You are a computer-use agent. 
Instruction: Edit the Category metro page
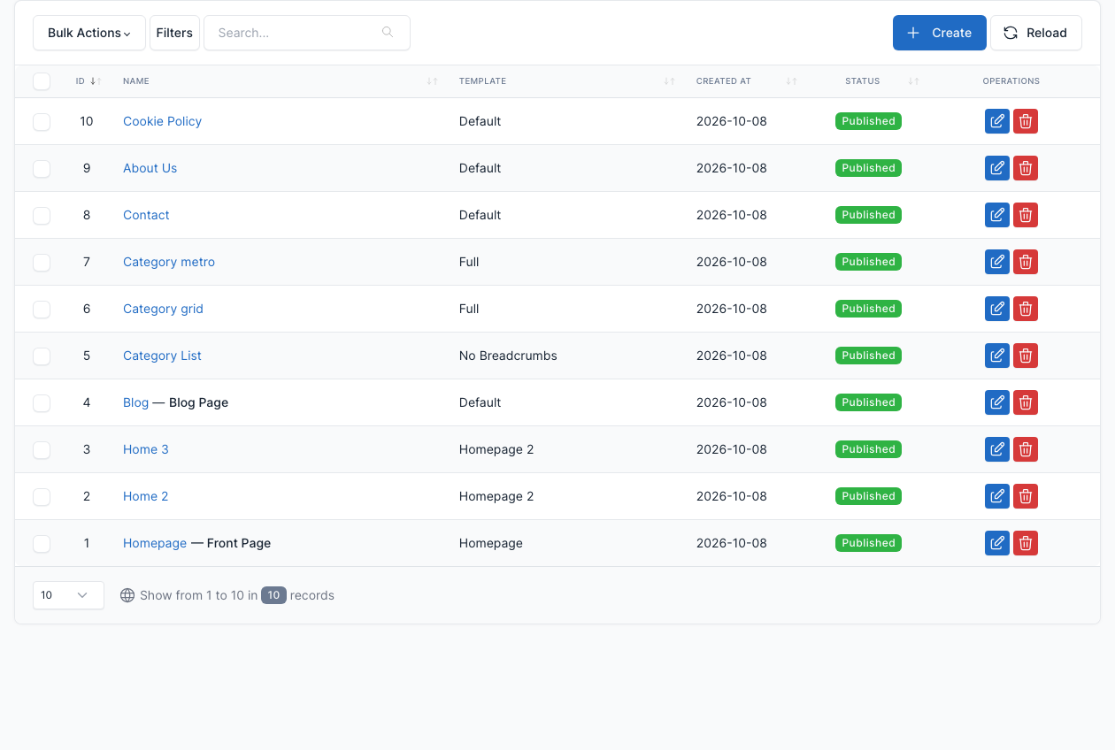click(997, 262)
